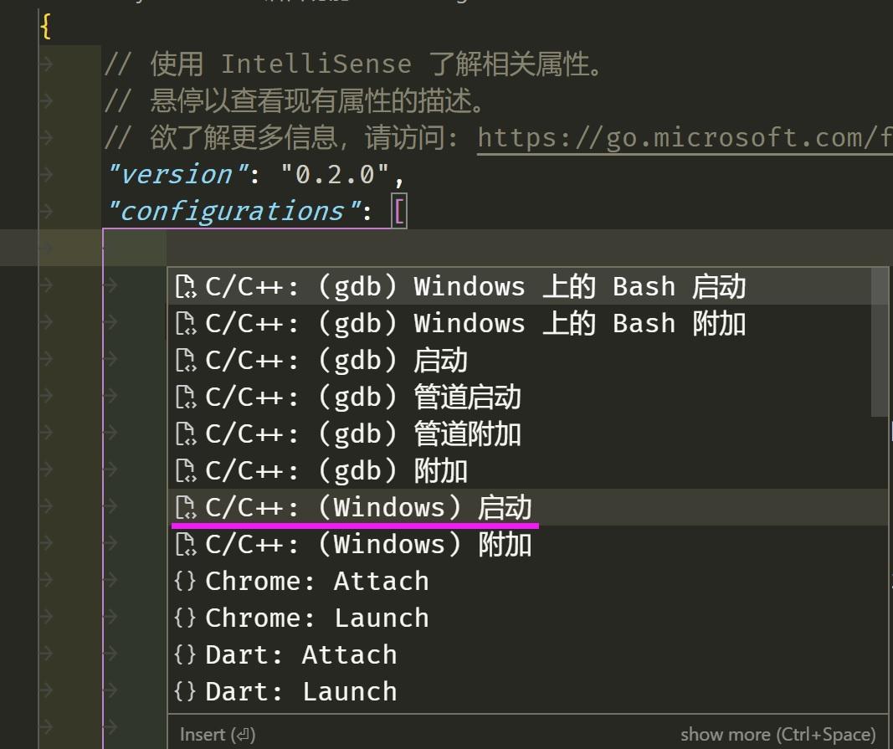893x749 pixels.
Task: Click the snippet icon beside C/C++: (gdb) 管道启动
Action: pos(186,397)
